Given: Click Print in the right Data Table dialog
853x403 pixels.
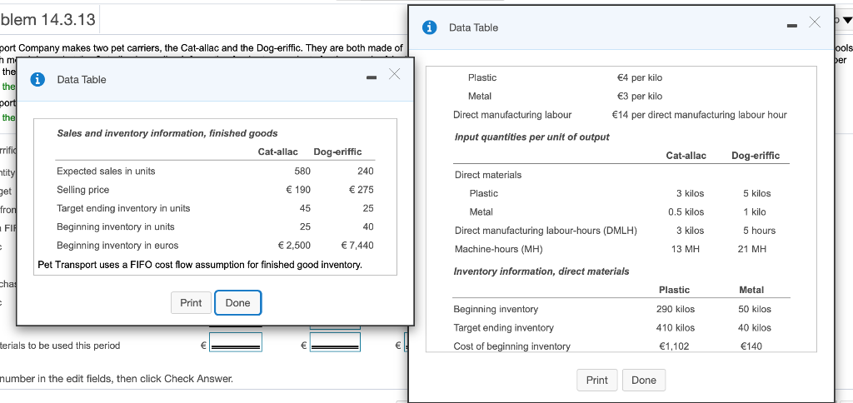Looking at the screenshot, I should [x=596, y=381].
